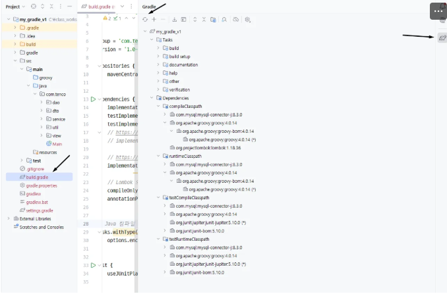Toggle code folding arrow at line 9
The image size is (447, 294).
[x=99, y=66]
